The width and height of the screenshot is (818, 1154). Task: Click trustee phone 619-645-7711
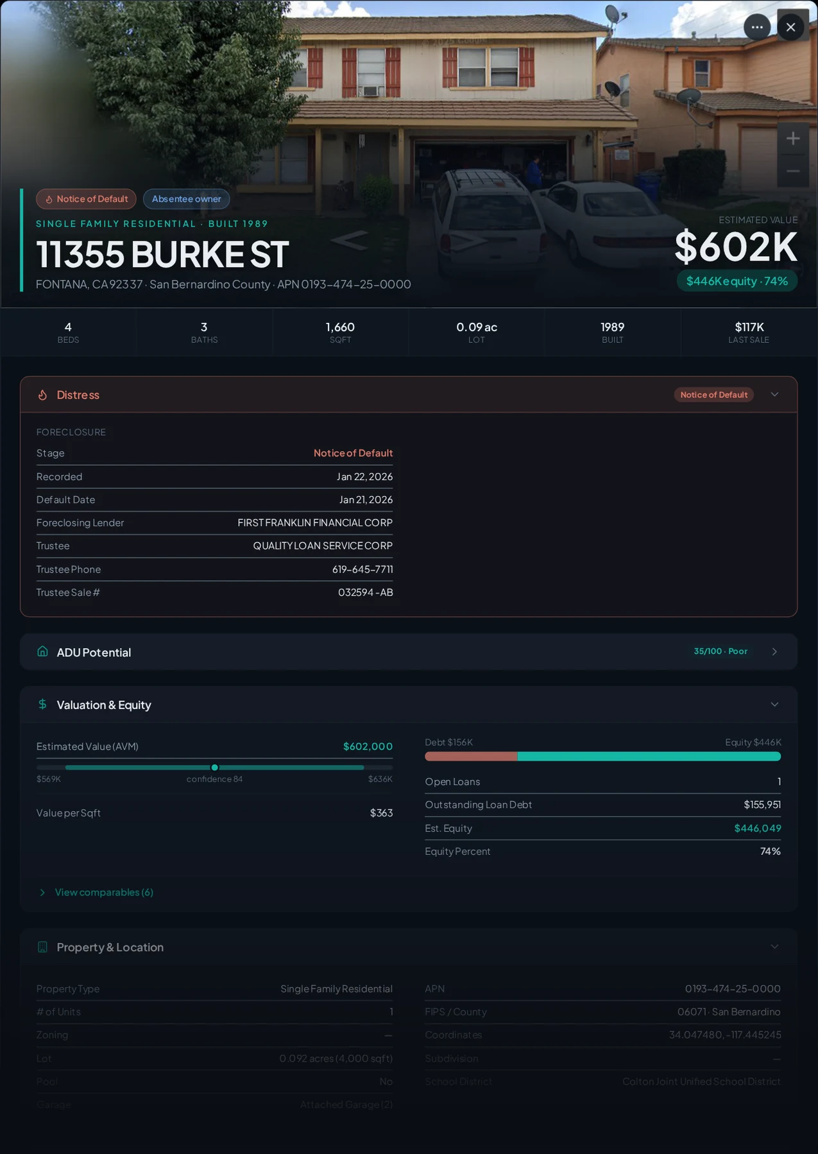click(362, 569)
